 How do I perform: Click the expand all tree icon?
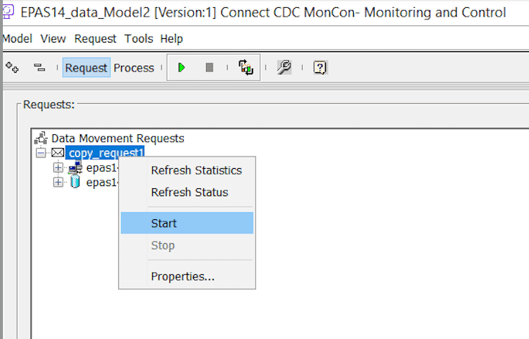12,67
